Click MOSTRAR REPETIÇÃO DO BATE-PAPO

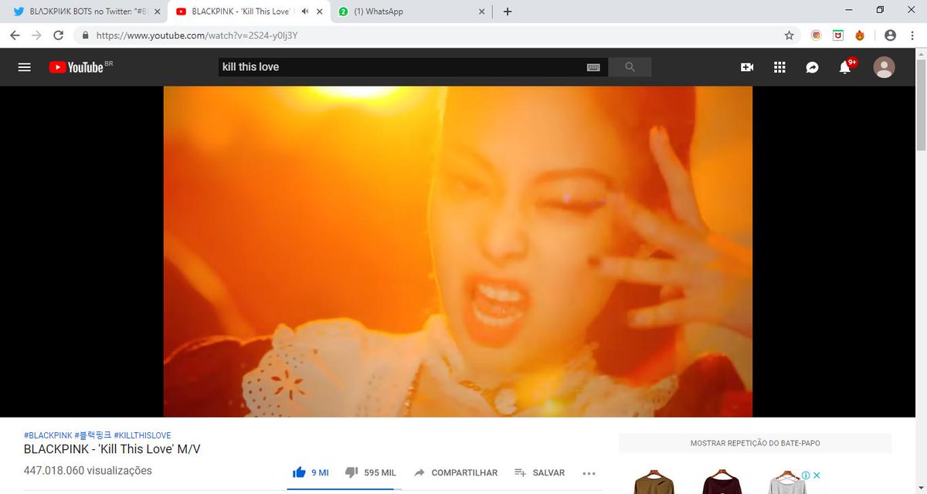[755, 443]
